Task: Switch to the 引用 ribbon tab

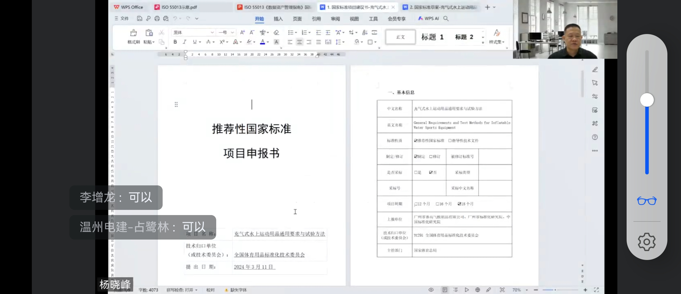Action: pyautogui.click(x=316, y=19)
